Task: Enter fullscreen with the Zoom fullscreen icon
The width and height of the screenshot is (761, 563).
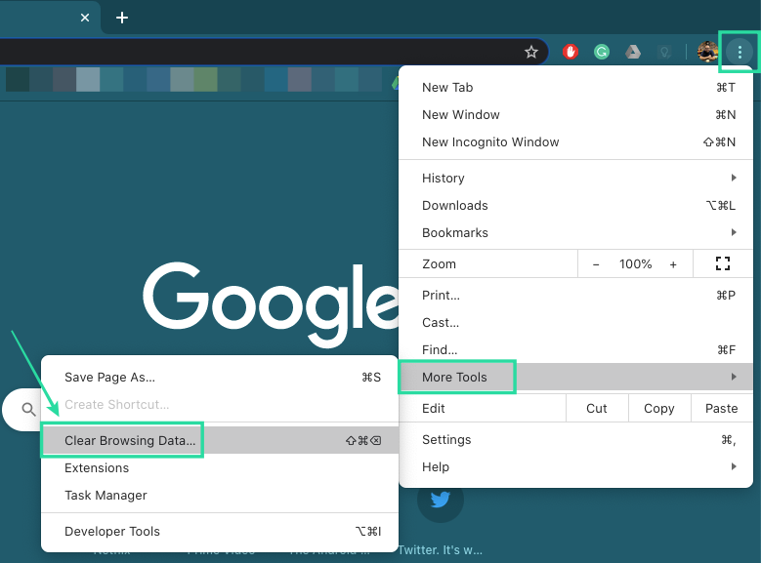Action: [723, 263]
